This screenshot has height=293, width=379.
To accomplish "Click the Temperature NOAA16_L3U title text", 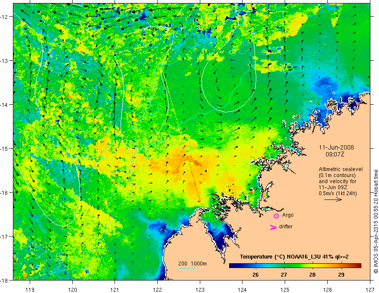I will [x=294, y=257].
